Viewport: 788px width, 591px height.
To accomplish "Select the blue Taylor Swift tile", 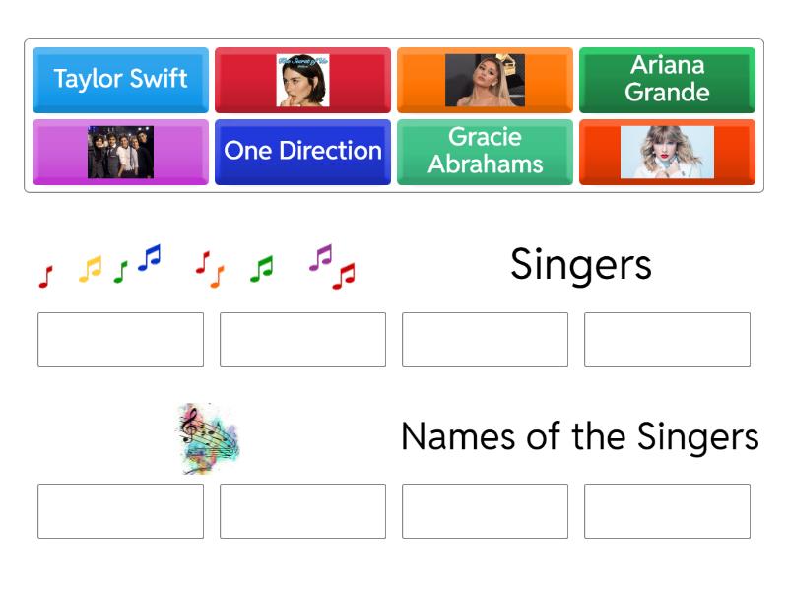I will [x=120, y=79].
